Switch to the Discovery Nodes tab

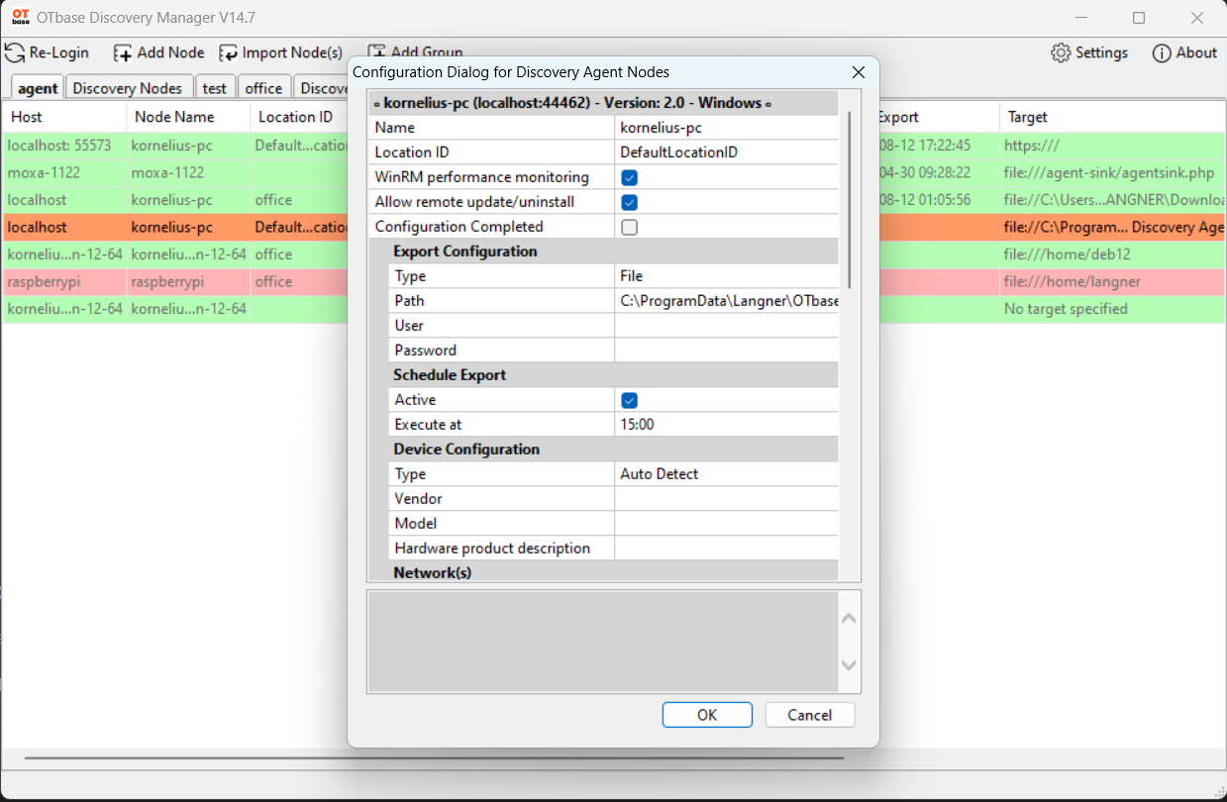pyautogui.click(x=128, y=88)
